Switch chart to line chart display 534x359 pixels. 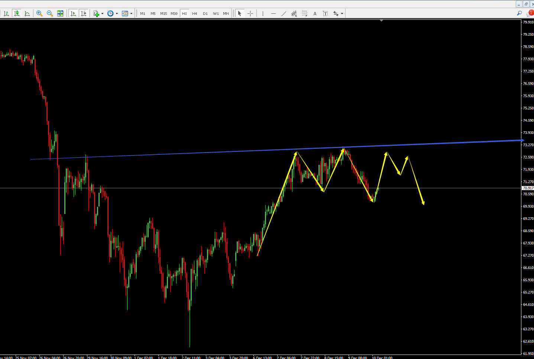click(x=27, y=13)
